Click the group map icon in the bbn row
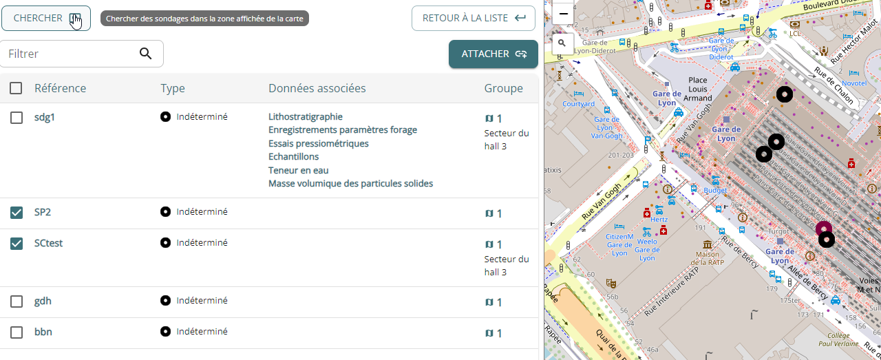Viewport: 881px width, 360px height. tap(489, 333)
